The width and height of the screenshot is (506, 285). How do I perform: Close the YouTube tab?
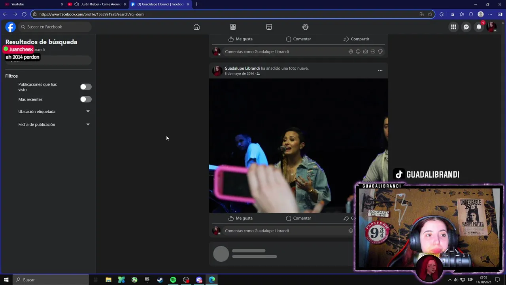(x=62, y=4)
